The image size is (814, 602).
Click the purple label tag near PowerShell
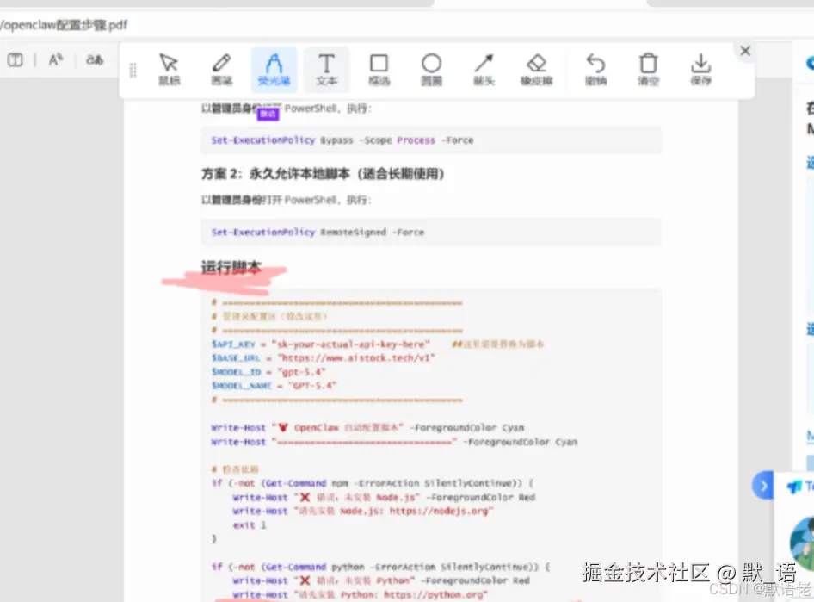pos(268,114)
